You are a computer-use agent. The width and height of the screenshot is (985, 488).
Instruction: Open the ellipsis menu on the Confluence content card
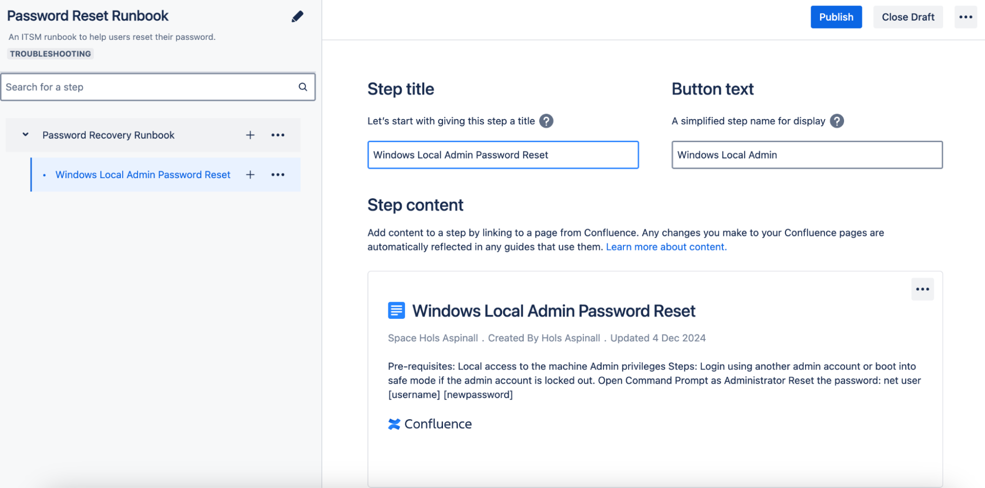pyautogui.click(x=922, y=289)
